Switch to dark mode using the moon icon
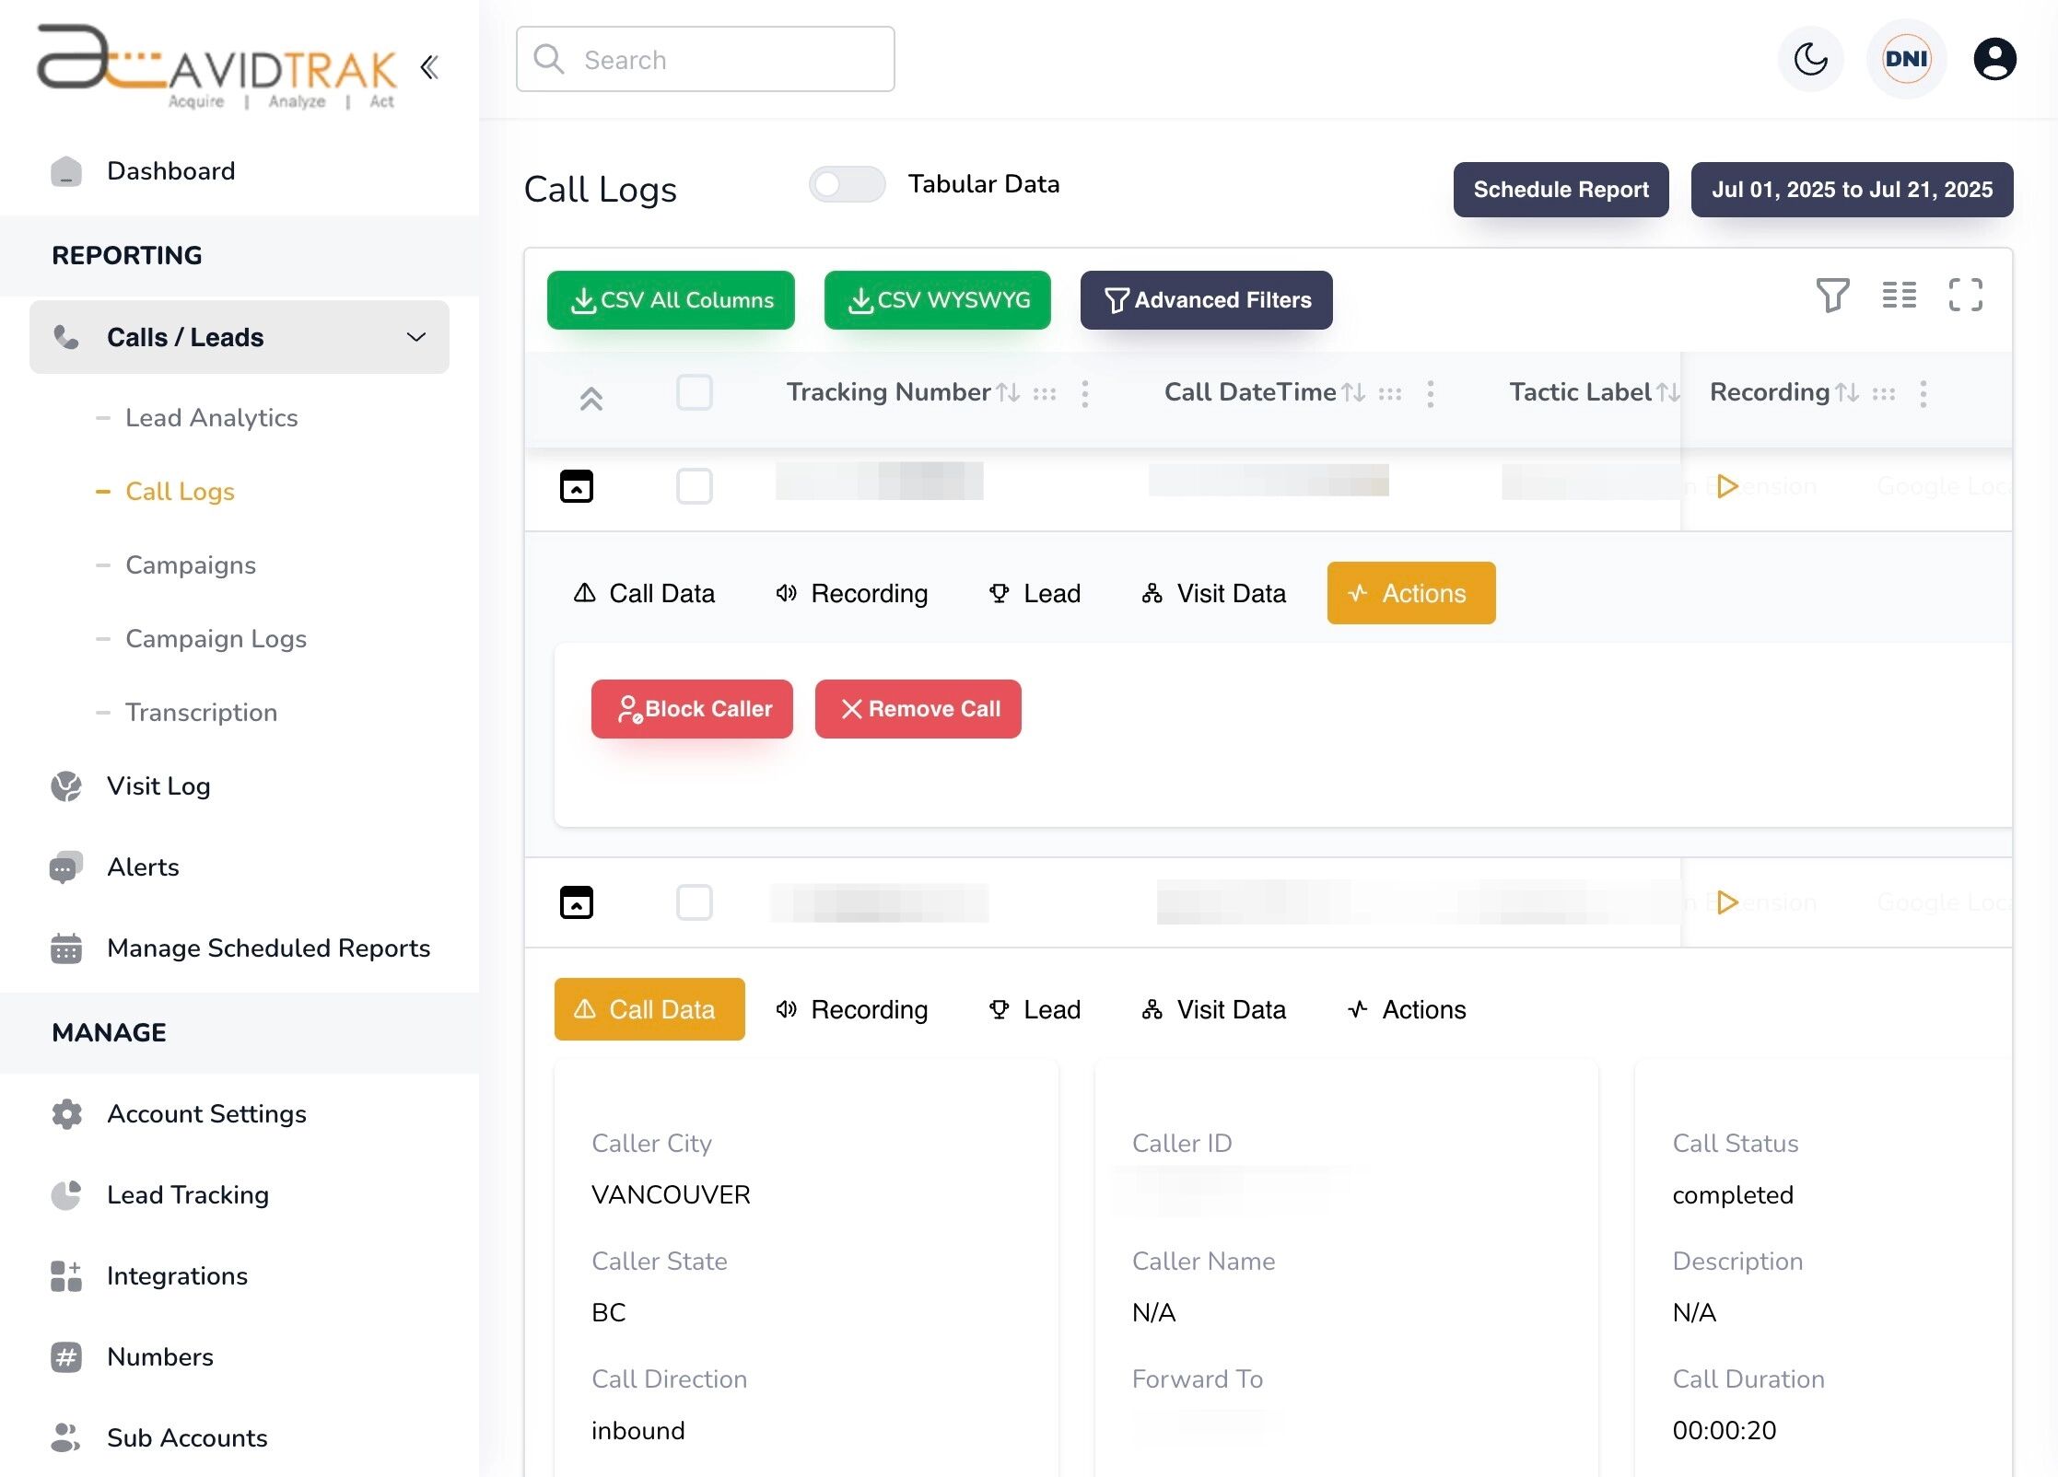The width and height of the screenshot is (2058, 1477). click(x=1809, y=59)
